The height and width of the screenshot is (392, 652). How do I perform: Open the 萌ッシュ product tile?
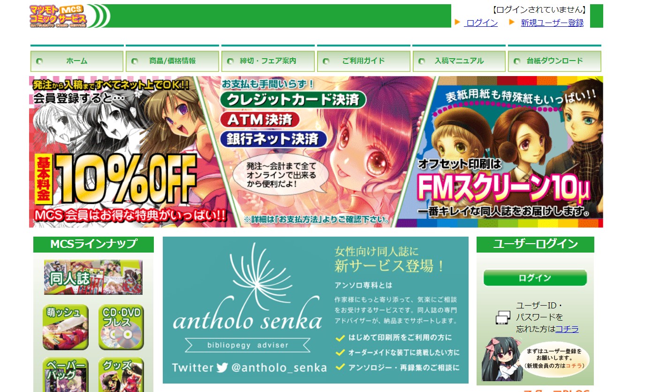coord(65,328)
